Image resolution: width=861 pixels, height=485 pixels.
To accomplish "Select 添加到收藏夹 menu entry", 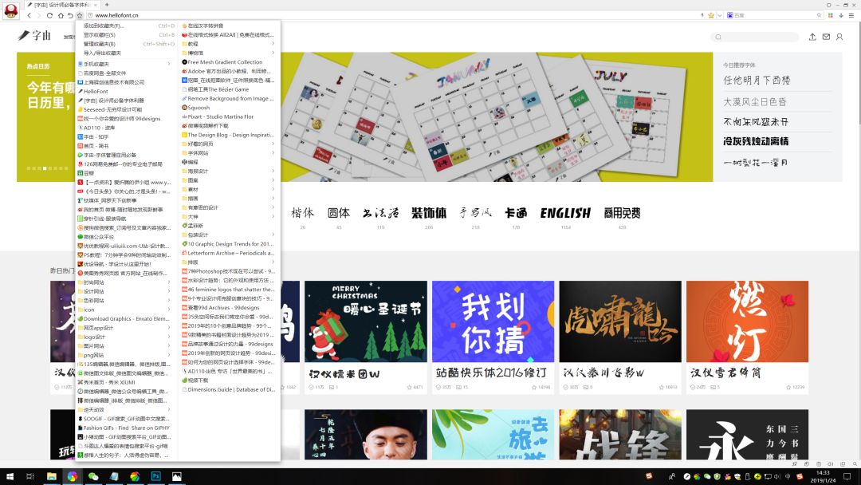I will [x=104, y=26].
